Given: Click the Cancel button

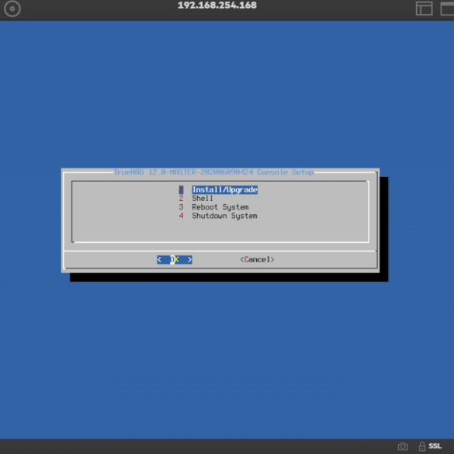Looking at the screenshot, I should click(x=257, y=260).
